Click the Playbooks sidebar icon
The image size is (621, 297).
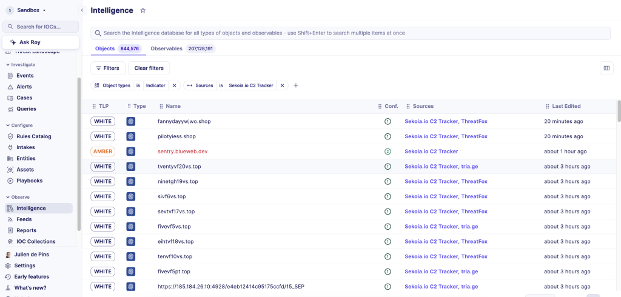click(x=10, y=181)
